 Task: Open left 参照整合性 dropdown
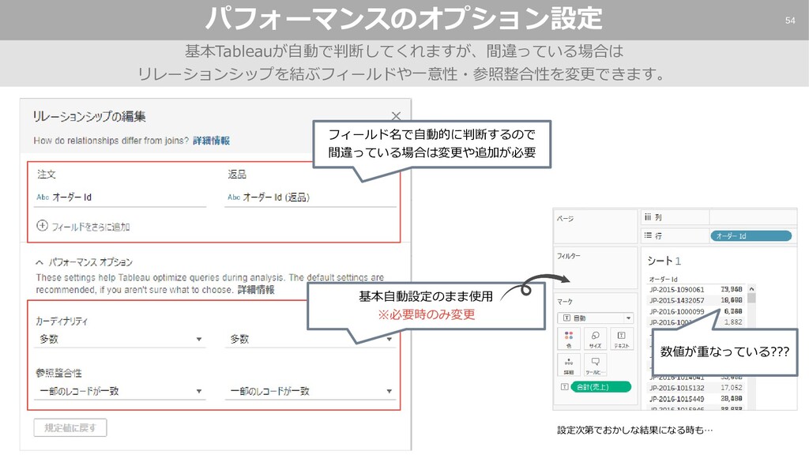point(120,391)
